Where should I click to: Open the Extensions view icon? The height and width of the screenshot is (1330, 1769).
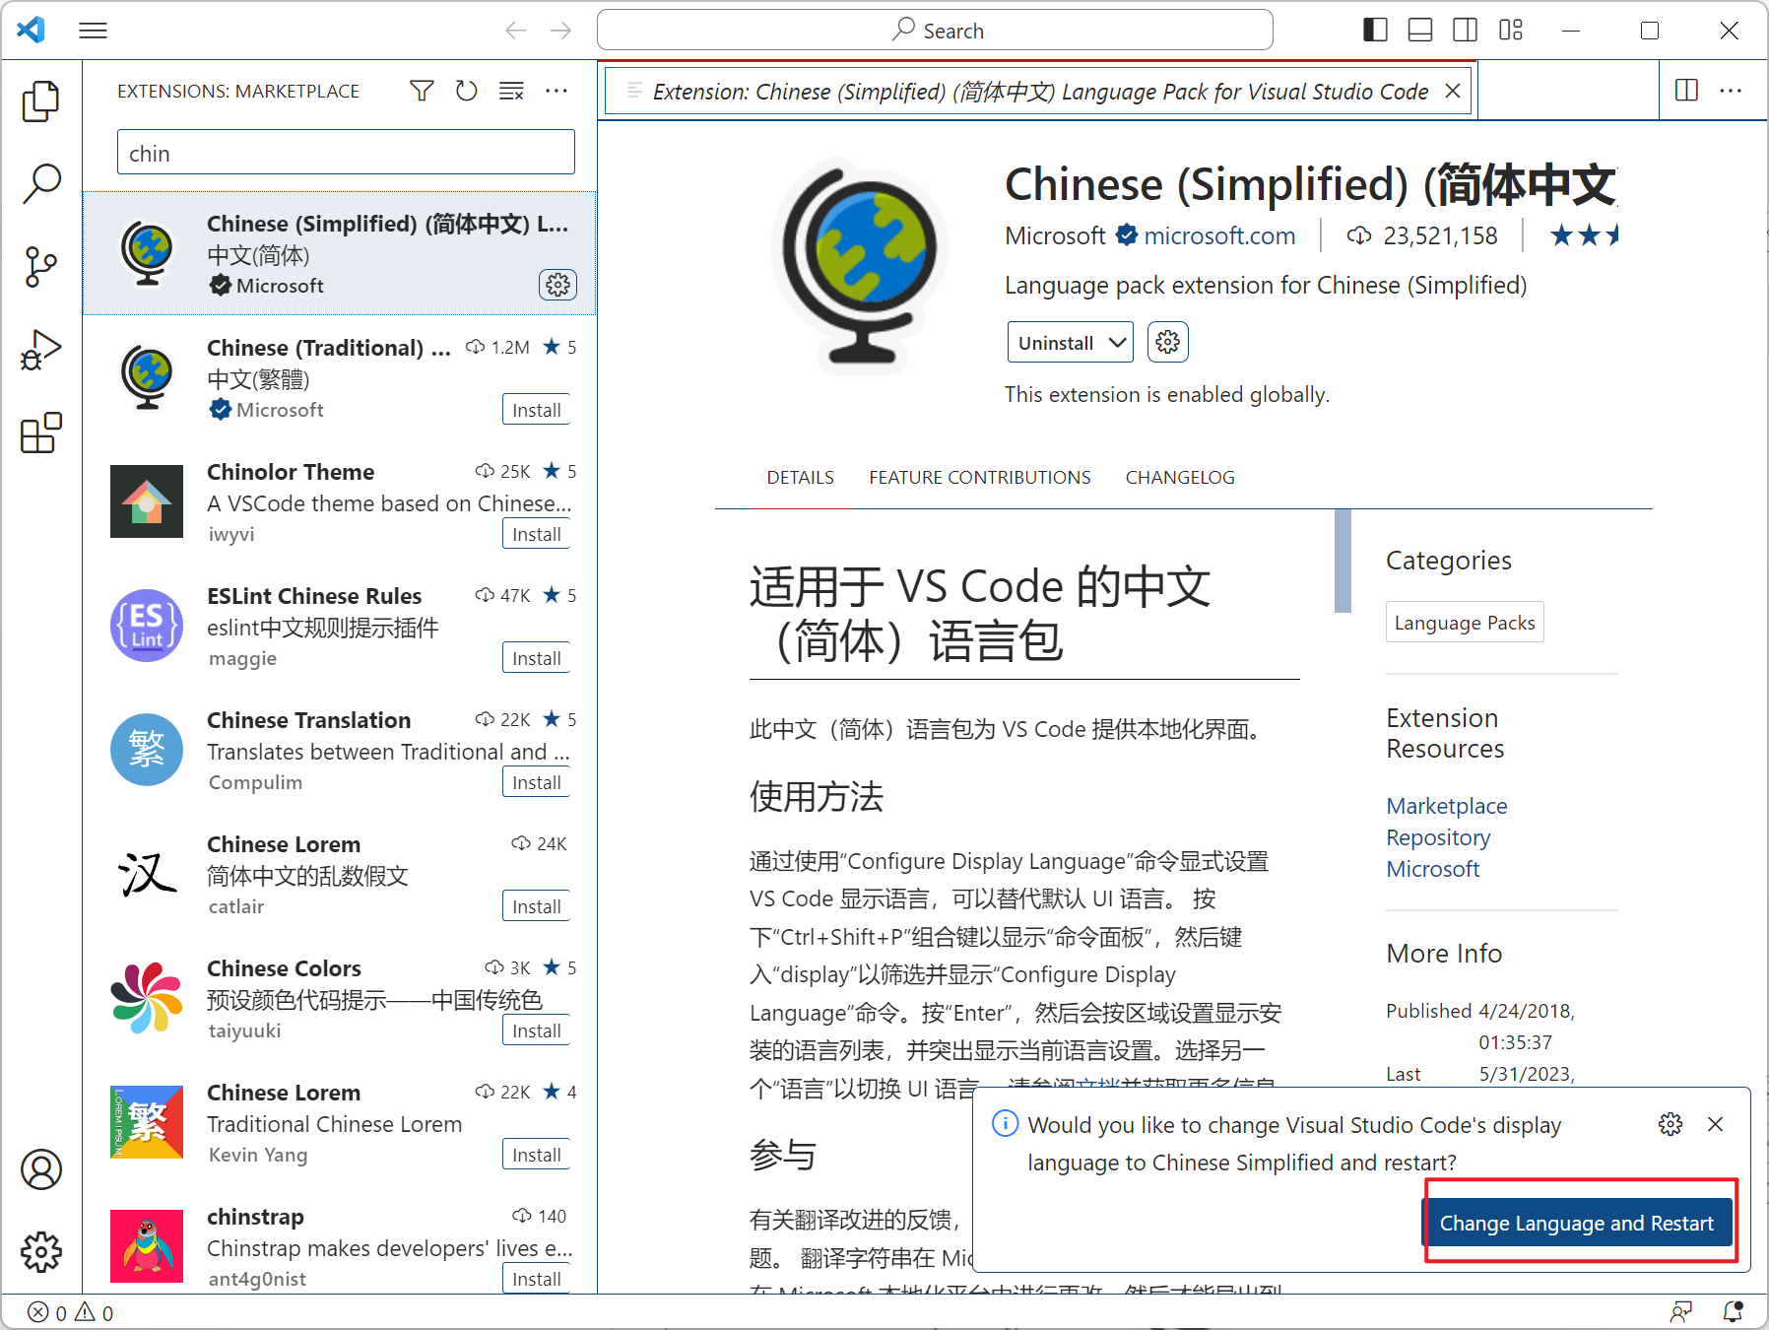41,432
